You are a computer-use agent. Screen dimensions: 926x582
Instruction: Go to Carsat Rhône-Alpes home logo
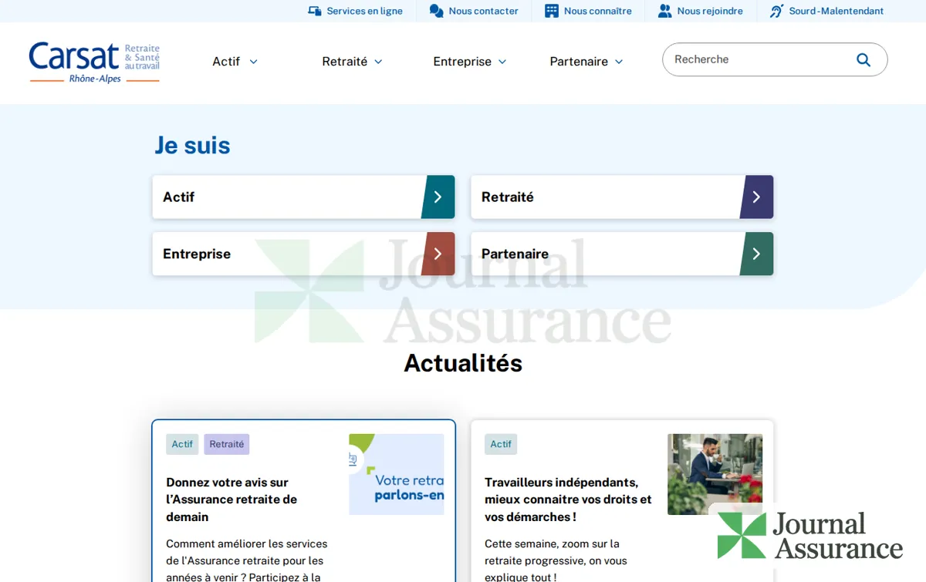pos(94,62)
